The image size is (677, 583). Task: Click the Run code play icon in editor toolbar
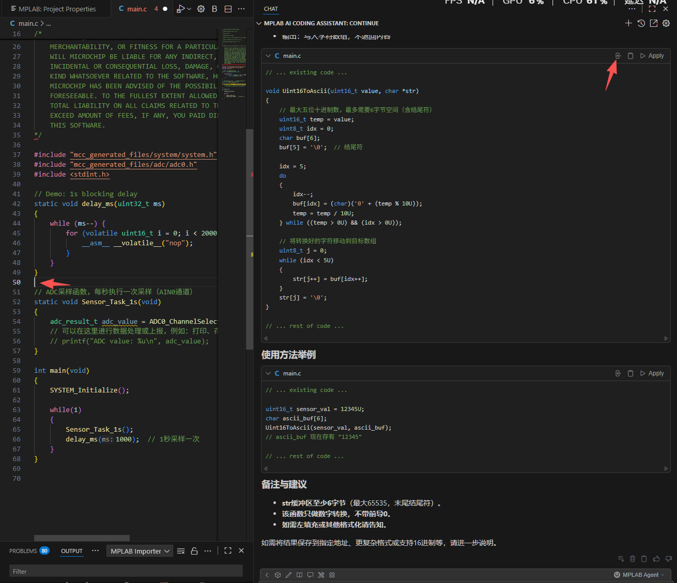pyautogui.click(x=180, y=9)
